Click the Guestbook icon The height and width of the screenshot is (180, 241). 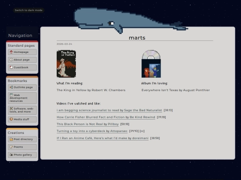pos(11,68)
